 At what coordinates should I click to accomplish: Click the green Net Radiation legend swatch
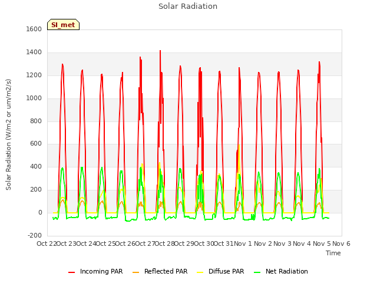tap(257, 272)
